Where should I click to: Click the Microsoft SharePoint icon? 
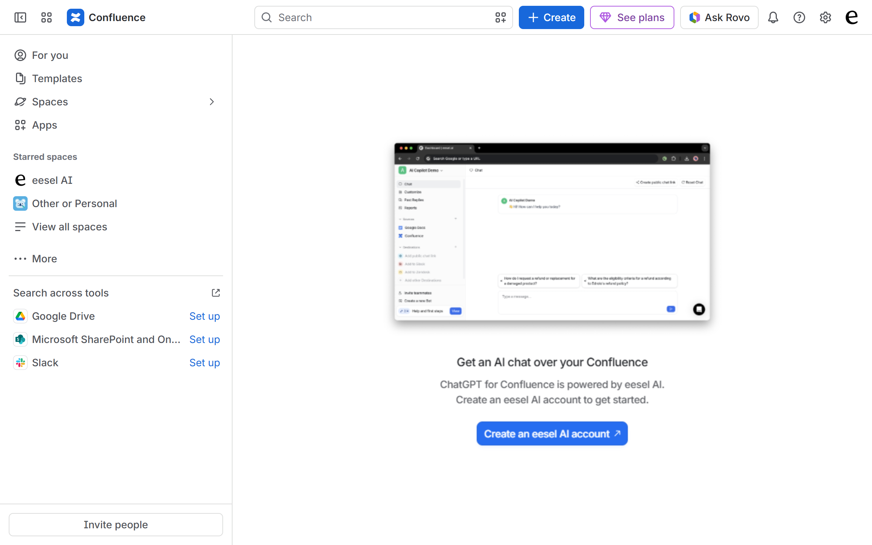20,339
